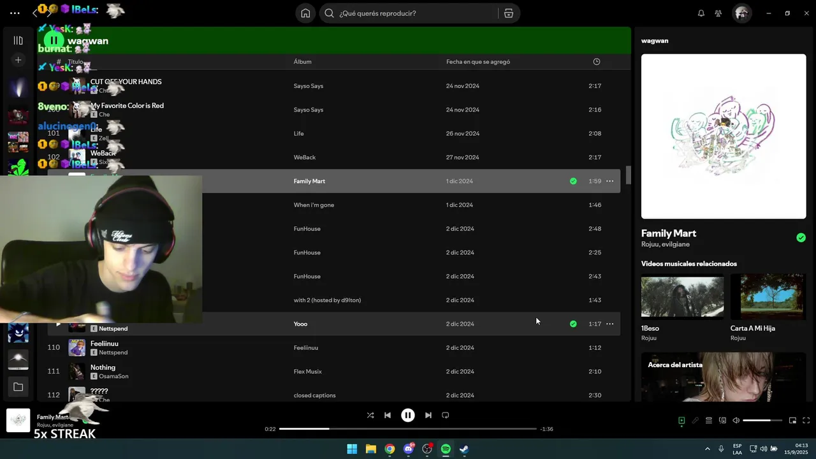Open the OsamaSon artist link
This screenshot has width=816, height=459.
point(113,376)
